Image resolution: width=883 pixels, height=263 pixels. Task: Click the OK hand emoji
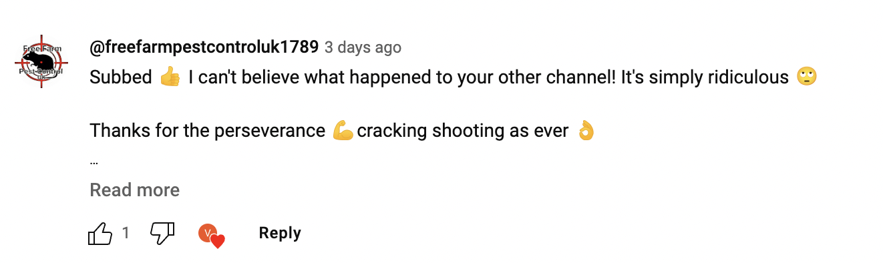585,131
